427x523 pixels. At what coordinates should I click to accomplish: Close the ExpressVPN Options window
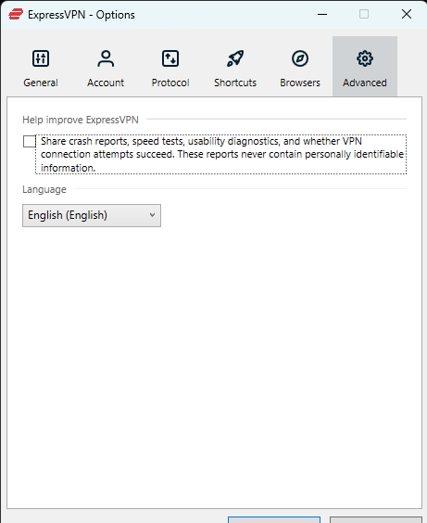(x=407, y=14)
